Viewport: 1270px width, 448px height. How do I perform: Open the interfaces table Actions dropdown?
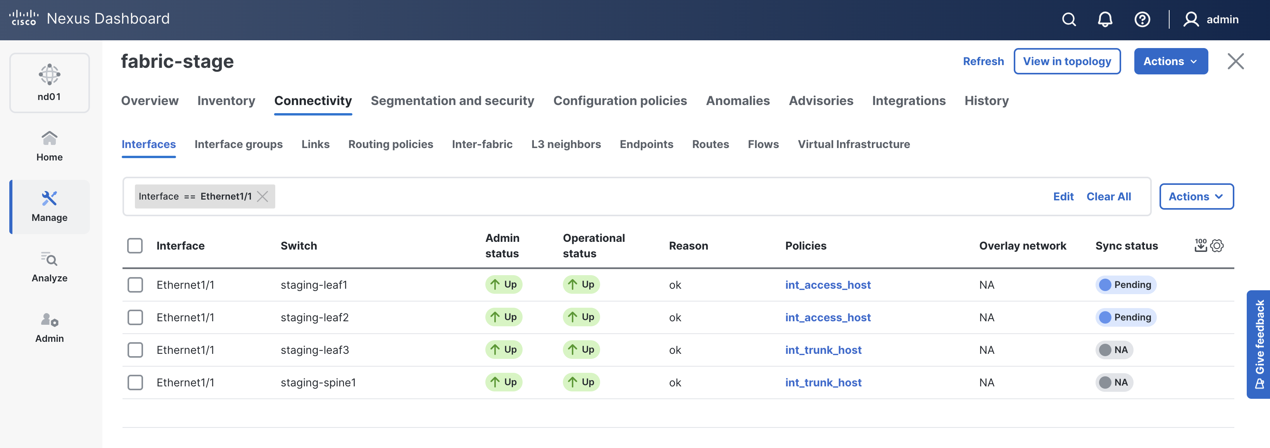pos(1196,196)
